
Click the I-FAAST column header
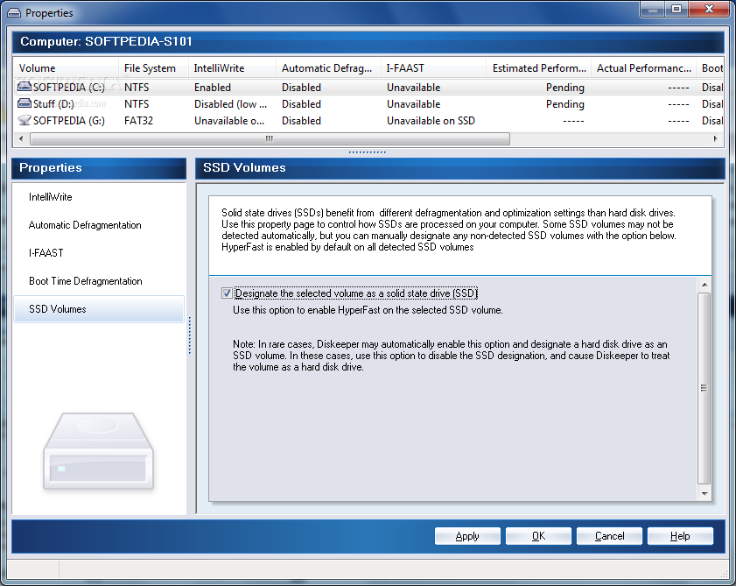point(433,68)
